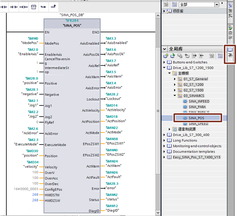
Task: Expand the 项目库 project library
Action: coord(164,11)
